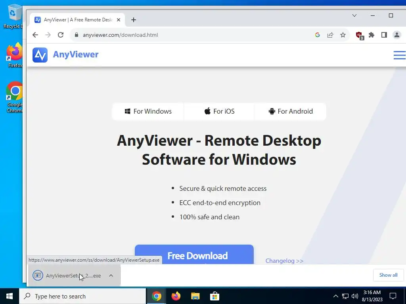Image resolution: width=406 pixels, height=304 pixels.
Task: Click the browser forward arrow
Action: 48,35
